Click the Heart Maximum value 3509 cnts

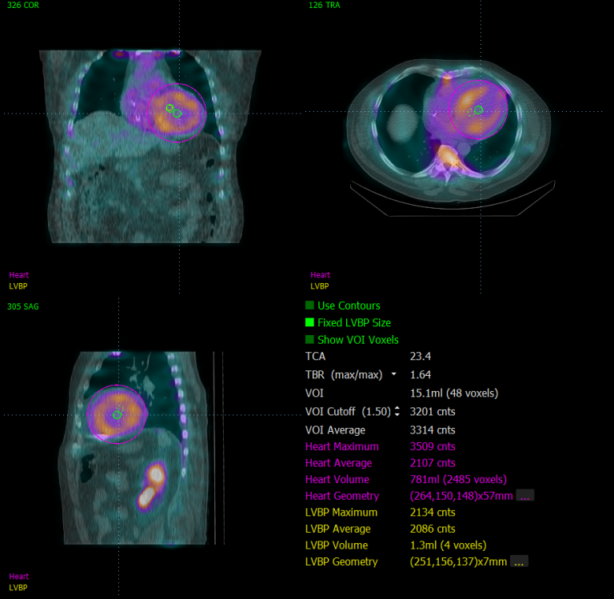[433, 446]
